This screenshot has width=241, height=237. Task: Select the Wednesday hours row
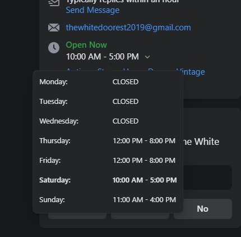tap(108, 121)
